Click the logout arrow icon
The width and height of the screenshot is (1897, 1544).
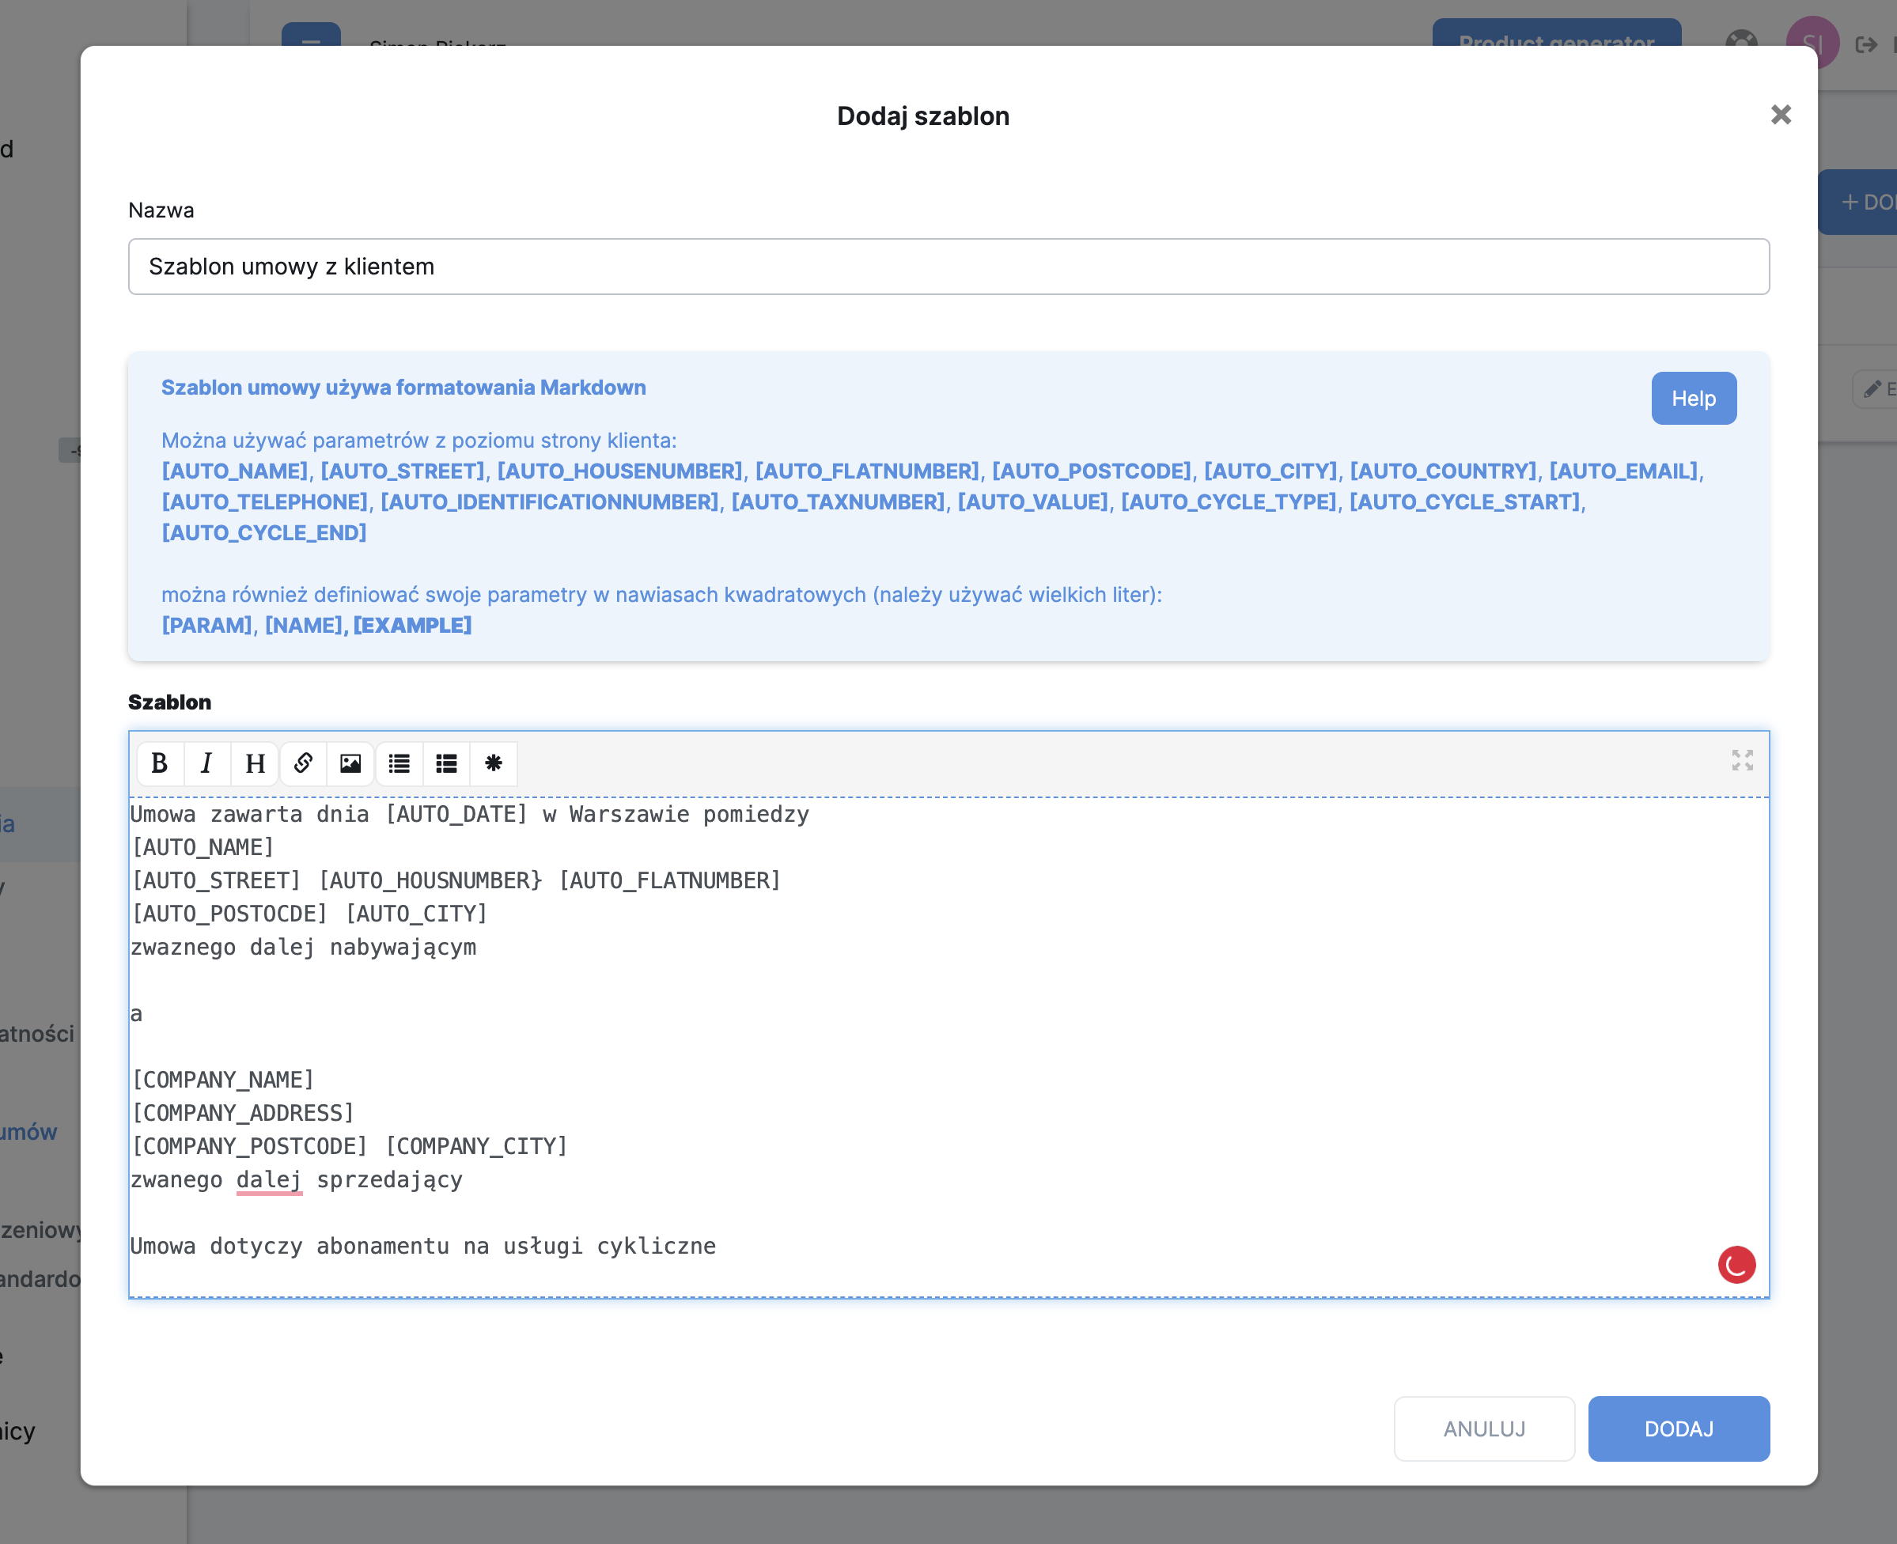pos(1866,44)
